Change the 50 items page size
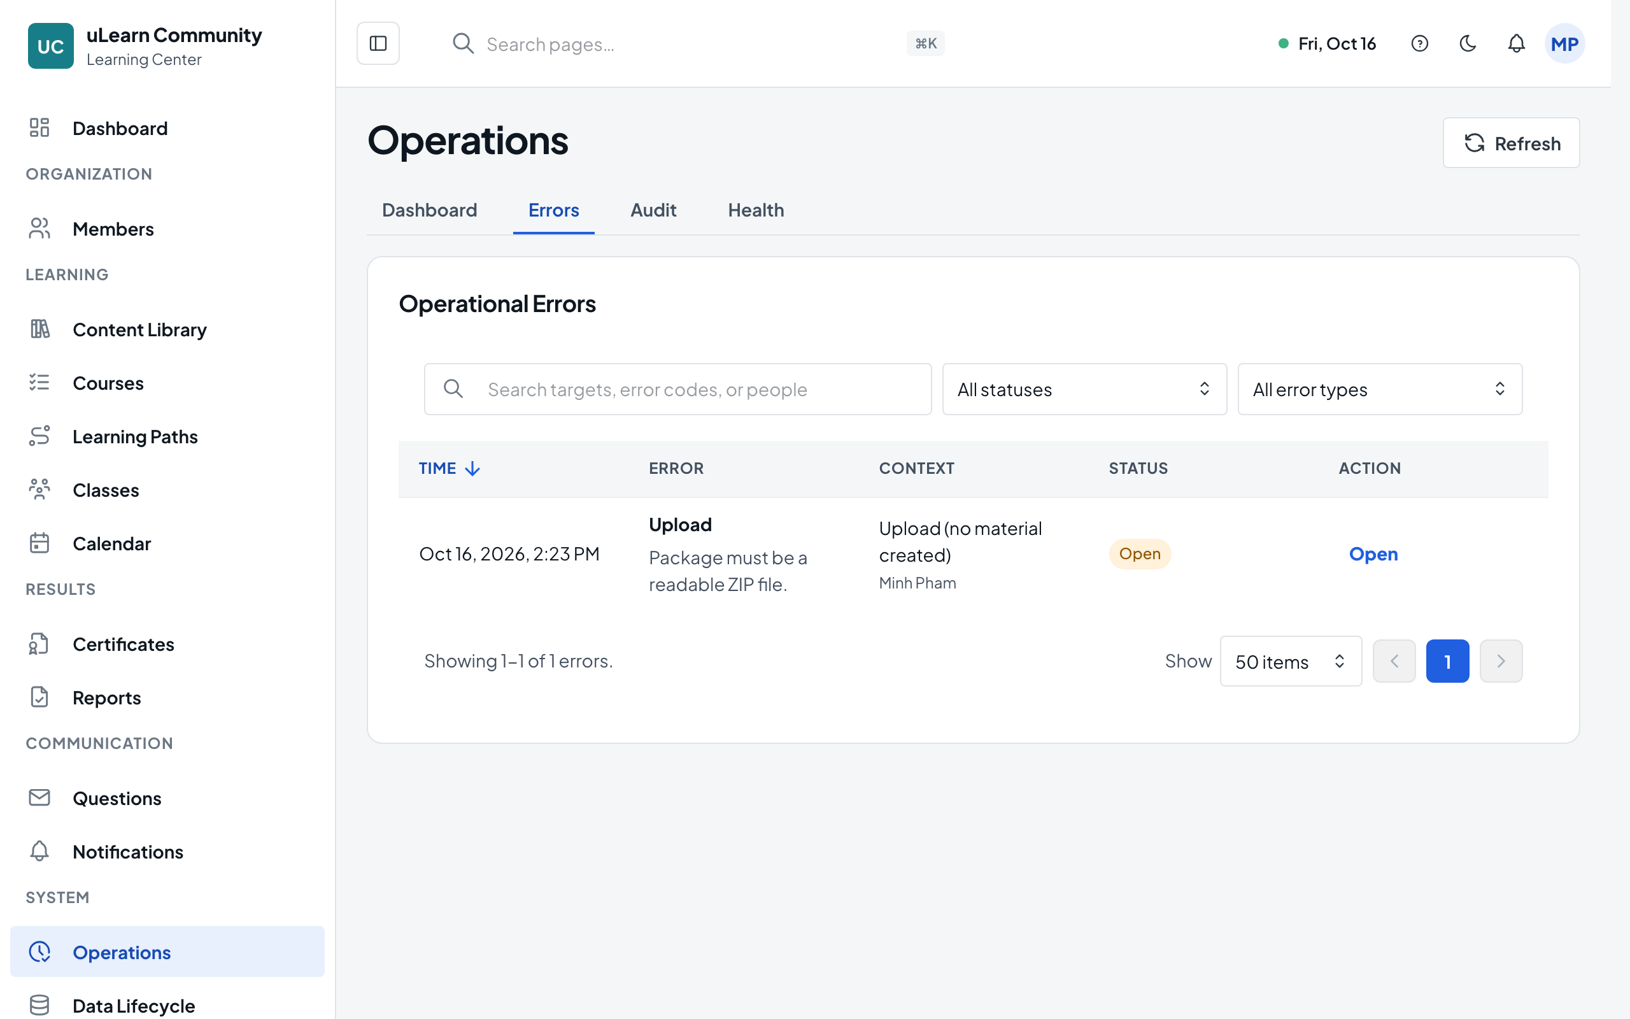Image resolution: width=1630 pixels, height=1019 pixels. tap(1291, 661)
